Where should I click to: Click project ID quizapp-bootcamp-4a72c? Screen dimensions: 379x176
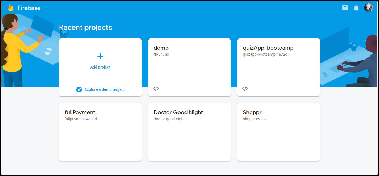[x=265, y=55]
